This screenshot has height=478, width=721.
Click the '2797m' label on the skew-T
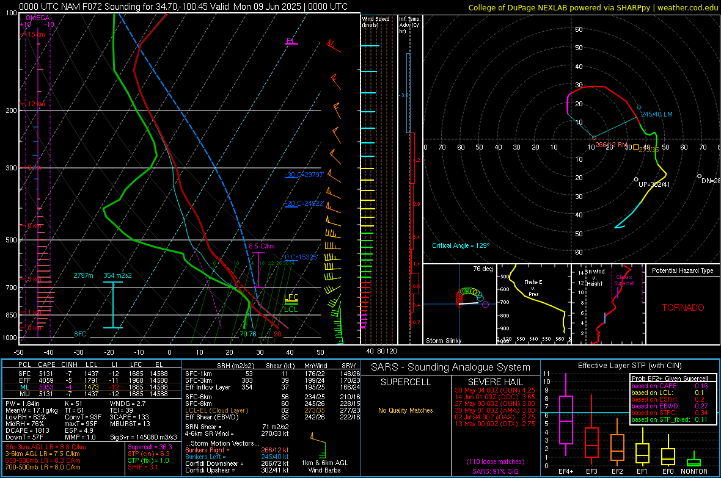pyautogui.click(x=83, y=275)
